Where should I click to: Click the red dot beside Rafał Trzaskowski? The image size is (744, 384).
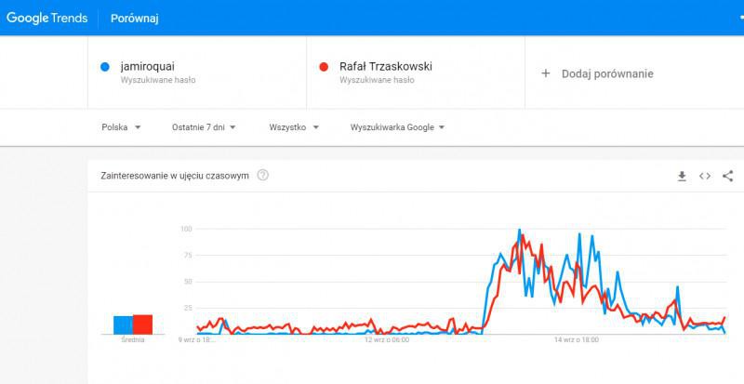[x=324, y=67]
